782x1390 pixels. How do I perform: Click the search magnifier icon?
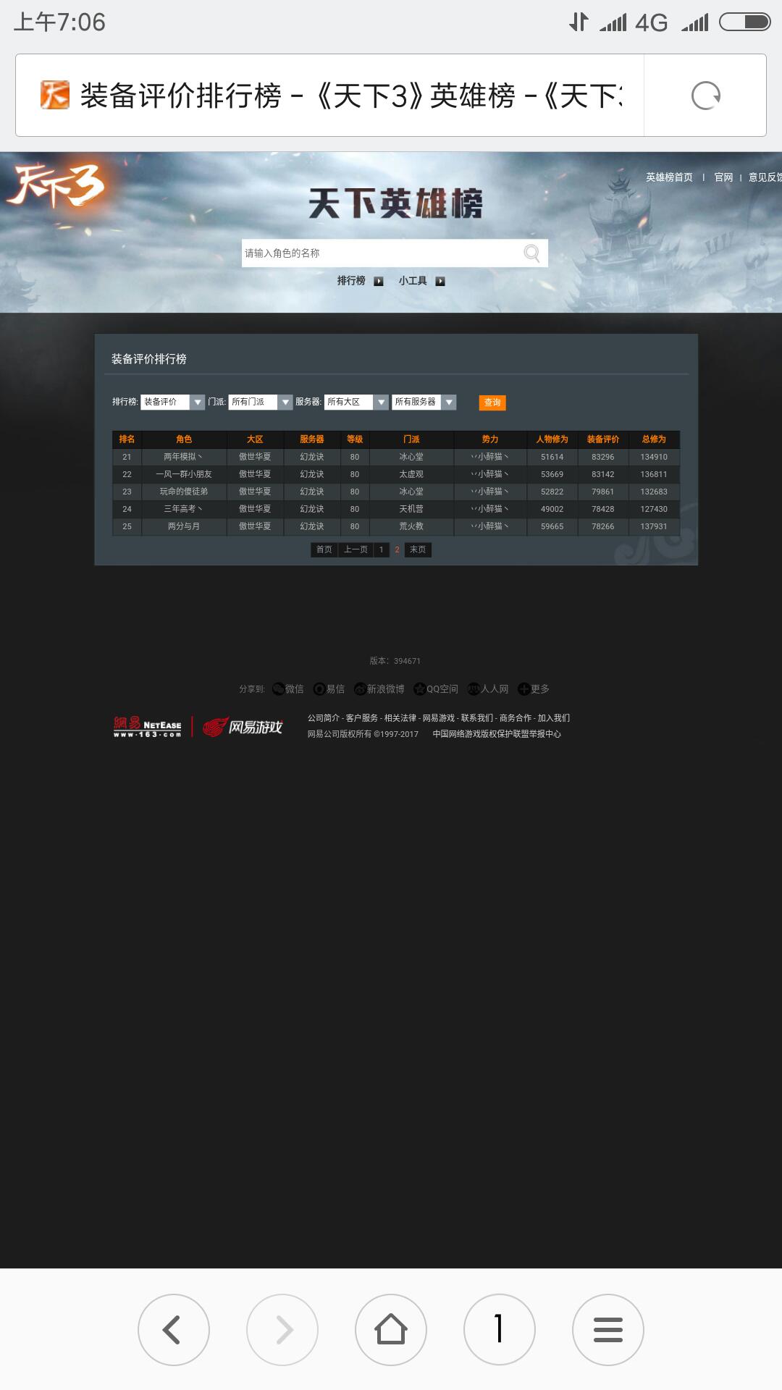[x=532, y=253]
